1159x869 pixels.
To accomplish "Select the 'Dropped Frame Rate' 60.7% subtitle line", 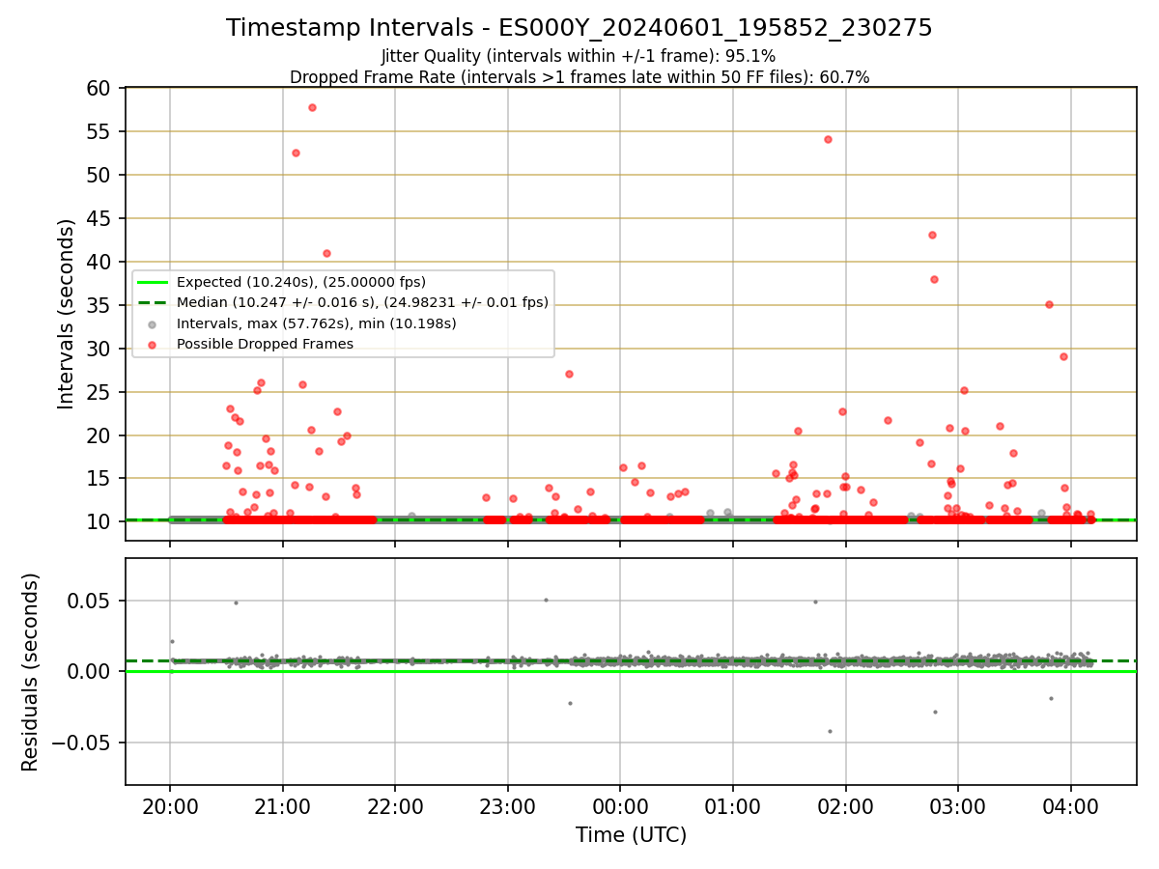I will (579, 77).
